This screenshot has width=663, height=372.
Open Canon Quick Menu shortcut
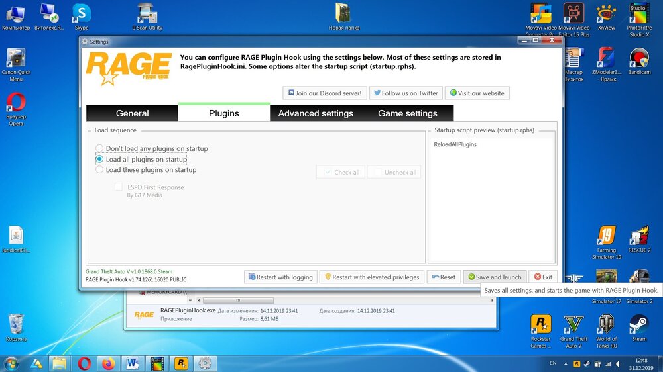click(16, 65)
